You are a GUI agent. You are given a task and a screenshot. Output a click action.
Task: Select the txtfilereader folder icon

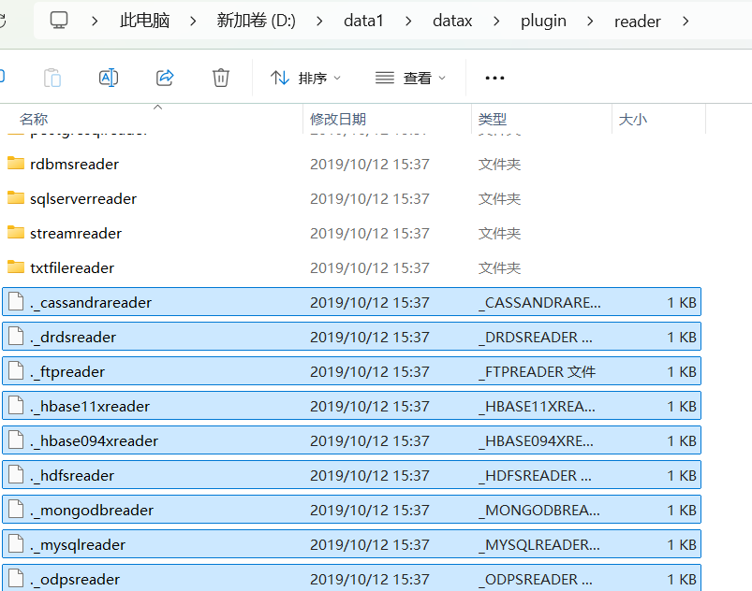click(x=16, y=267)
